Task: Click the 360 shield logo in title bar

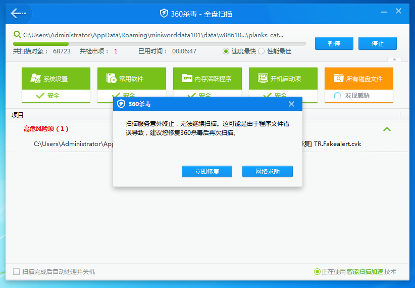Action: click(164, 13)
